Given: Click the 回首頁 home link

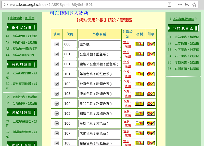Looking at the screenshot, I should coord(30,18).
